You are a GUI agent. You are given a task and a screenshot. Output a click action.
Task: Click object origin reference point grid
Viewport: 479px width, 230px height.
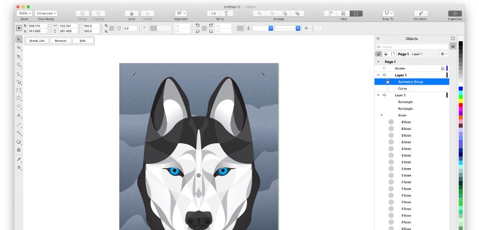click(19, 28)
